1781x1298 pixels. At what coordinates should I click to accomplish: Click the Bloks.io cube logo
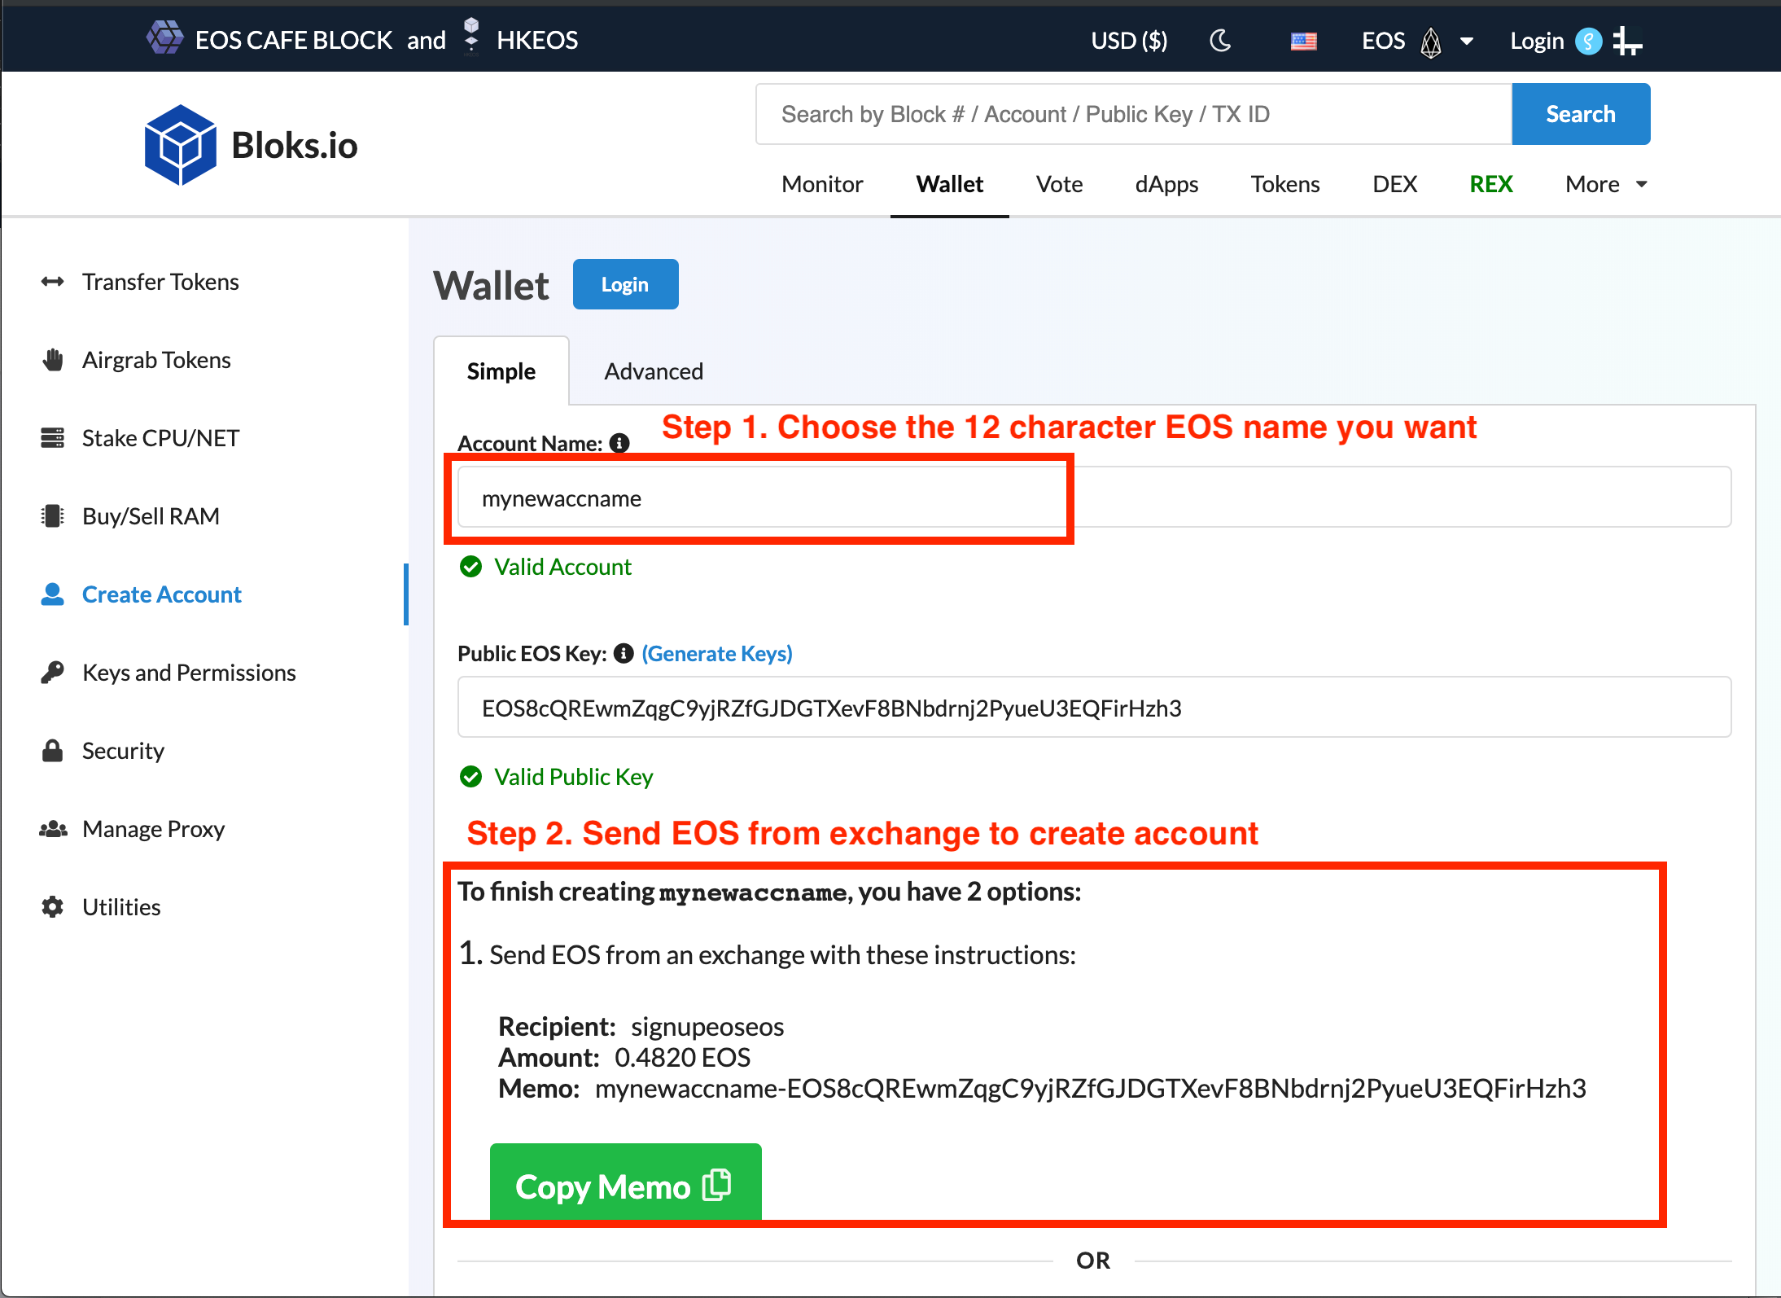(x=180, y=145)
